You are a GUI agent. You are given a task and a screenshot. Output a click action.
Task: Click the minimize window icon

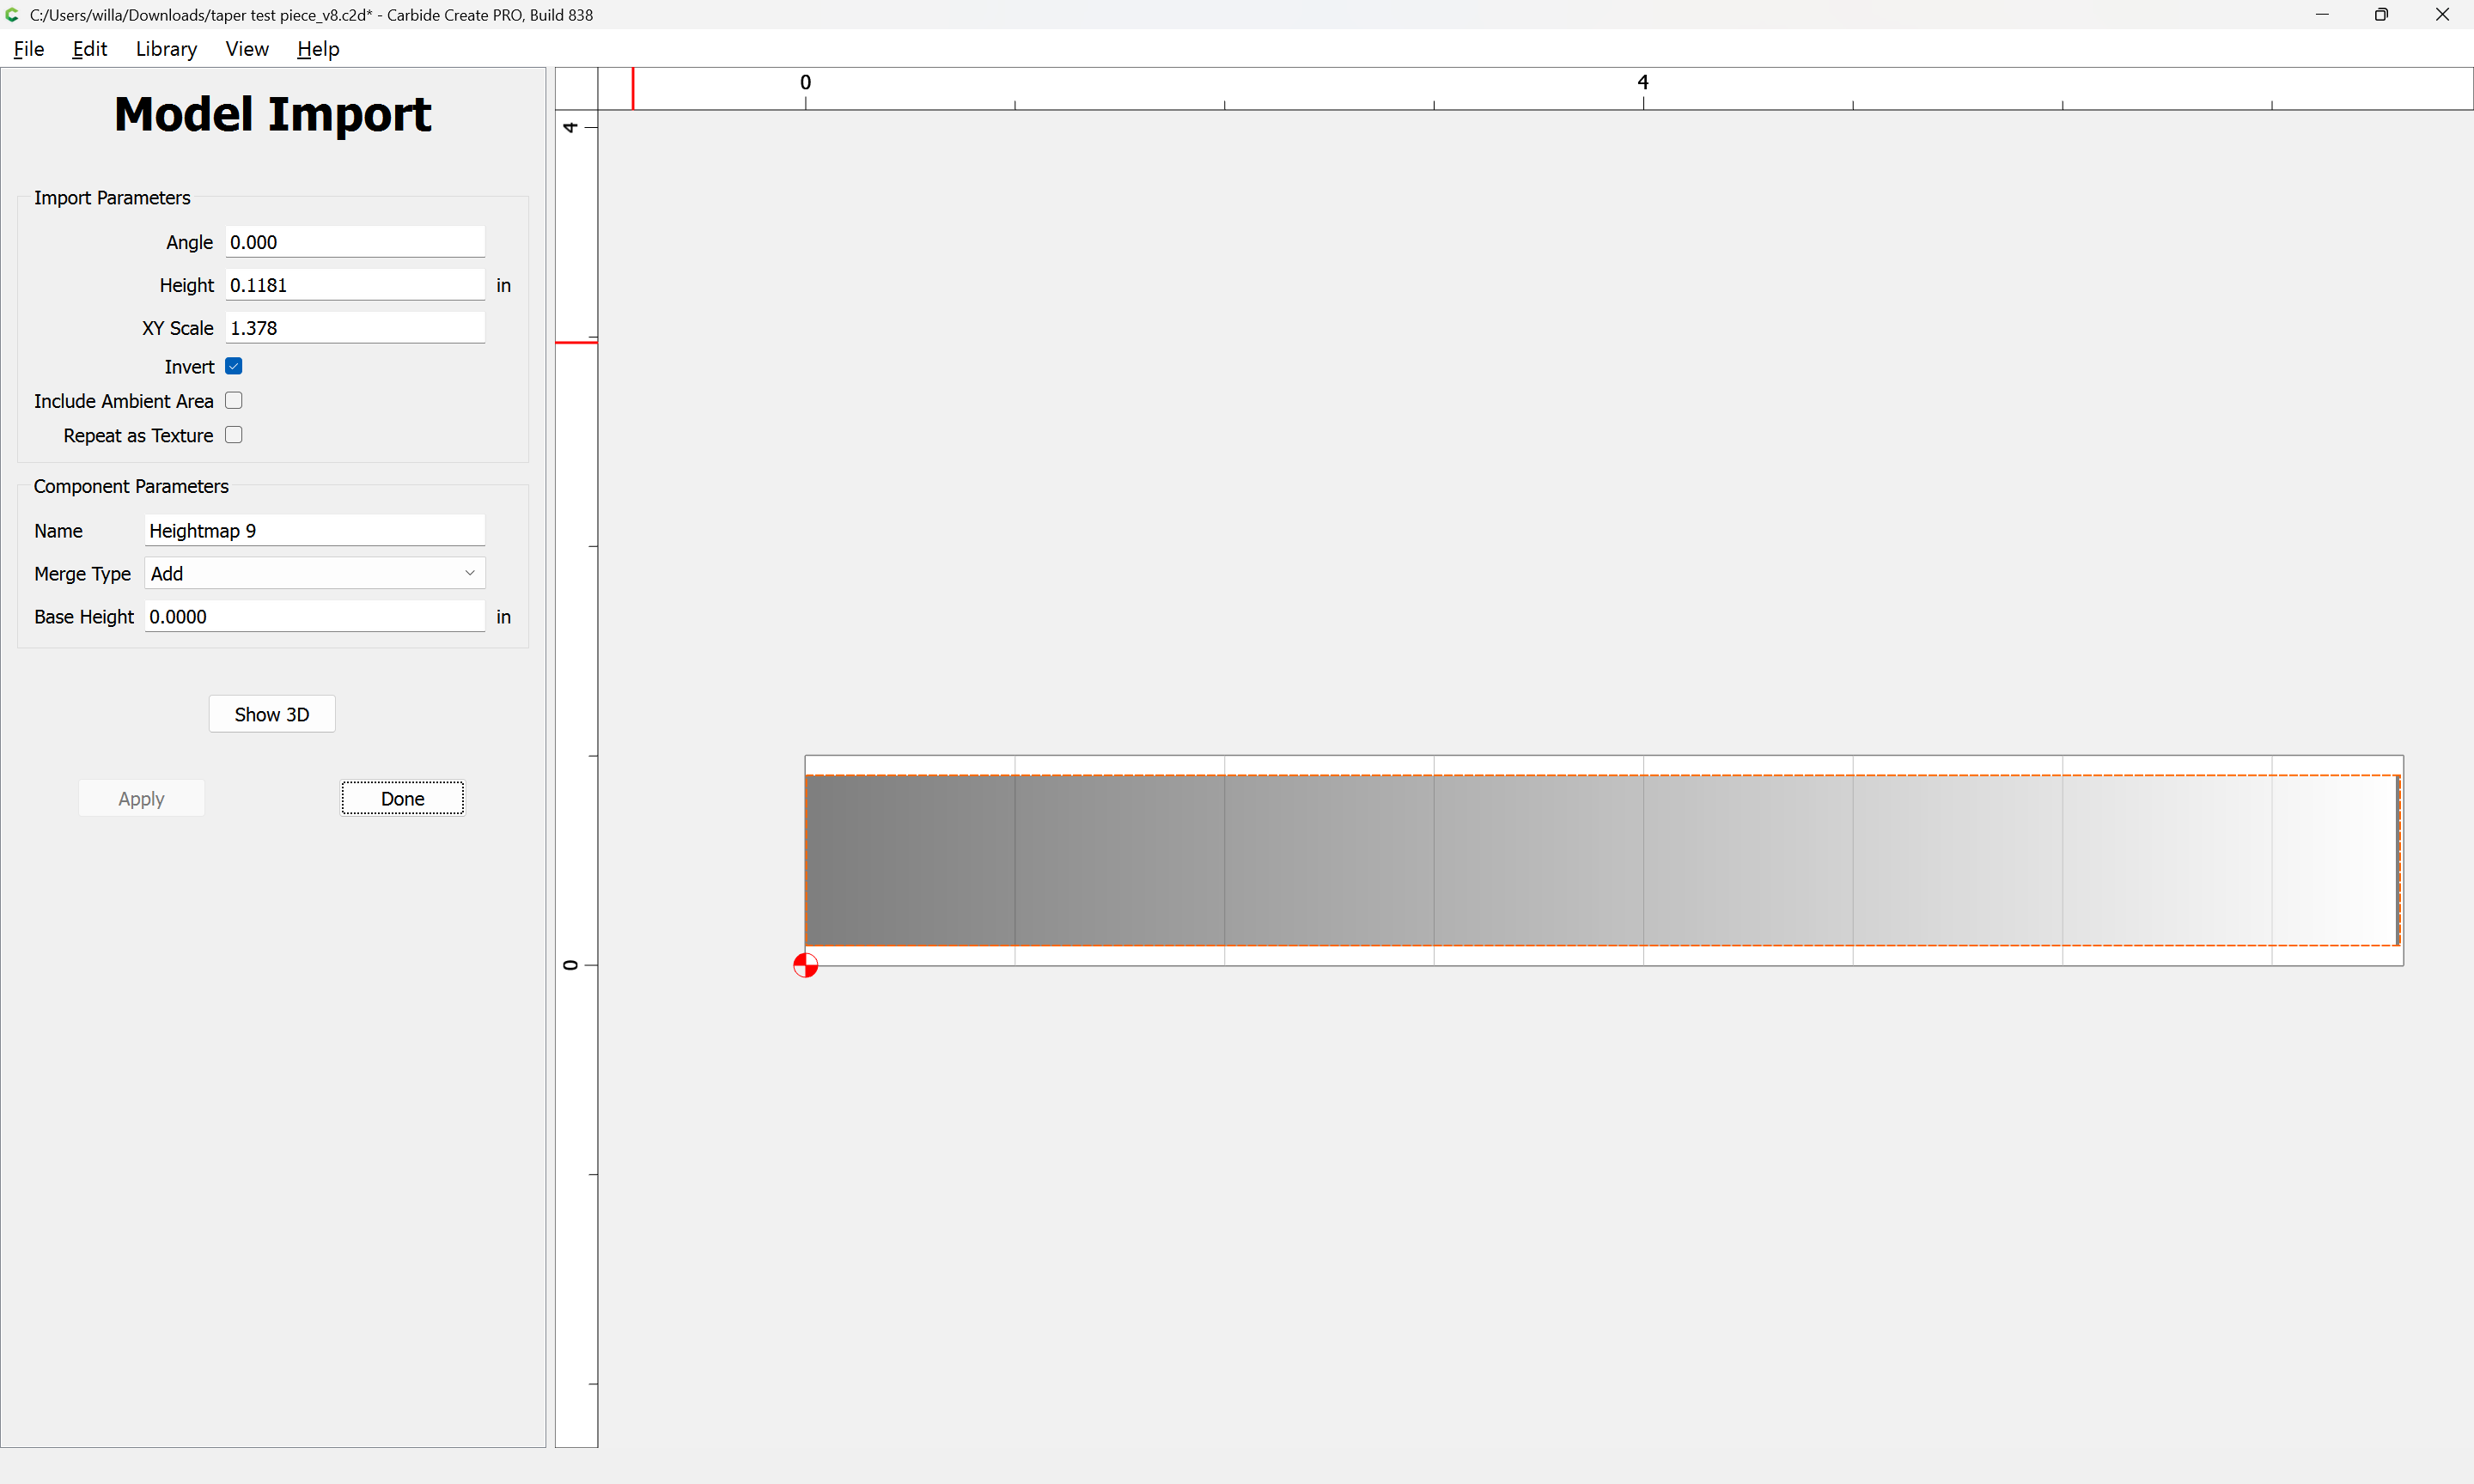point(2321,15)
